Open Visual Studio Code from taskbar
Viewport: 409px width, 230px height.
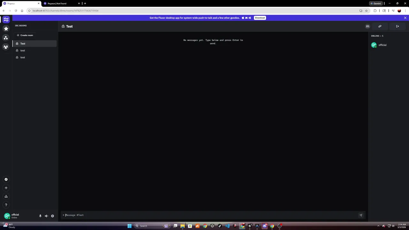click(227, 226)
